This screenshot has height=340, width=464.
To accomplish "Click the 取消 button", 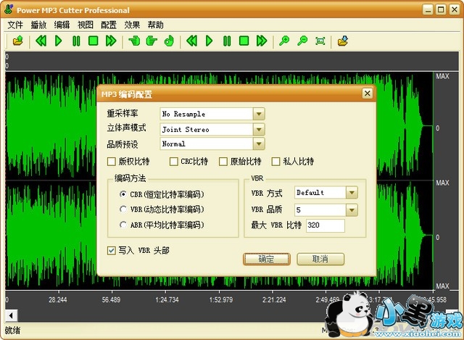I will 319,259.
